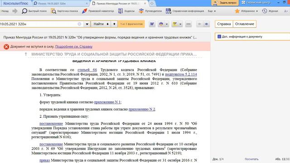
Task: Open Доп. информация к документу
Action: click(252, 37)
